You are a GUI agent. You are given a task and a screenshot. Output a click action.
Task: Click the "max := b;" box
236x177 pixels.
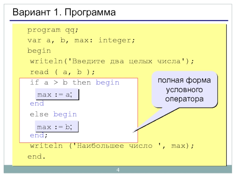[57, 127]
